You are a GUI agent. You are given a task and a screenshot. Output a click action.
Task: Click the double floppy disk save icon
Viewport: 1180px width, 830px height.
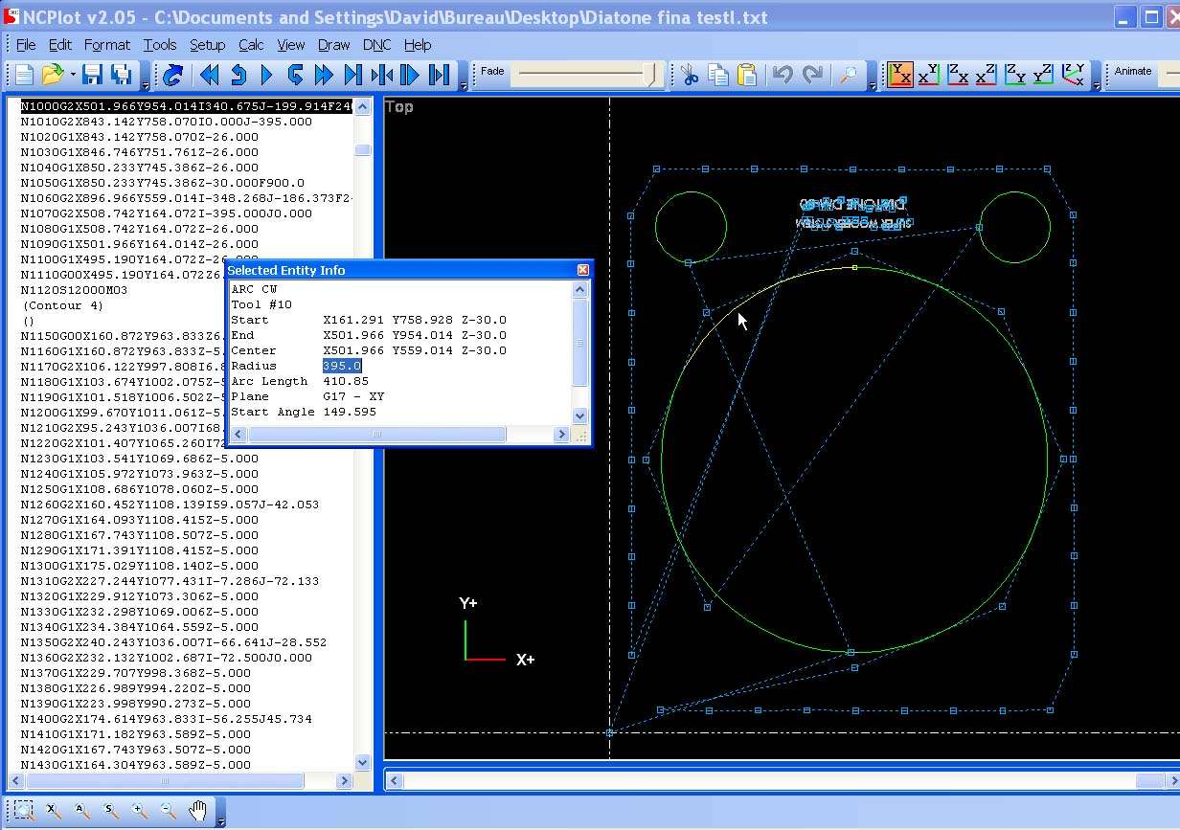122,75
